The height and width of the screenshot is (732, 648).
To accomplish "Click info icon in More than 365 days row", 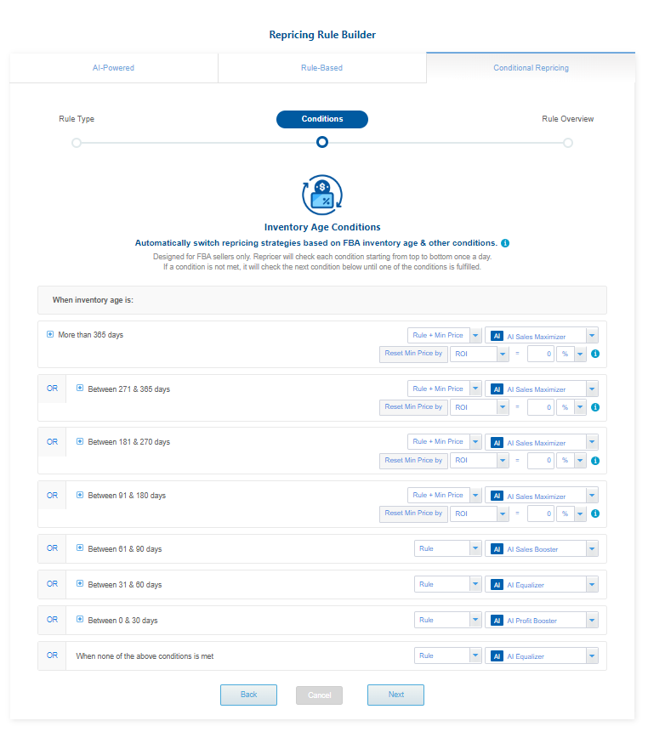I will [595, 354].
